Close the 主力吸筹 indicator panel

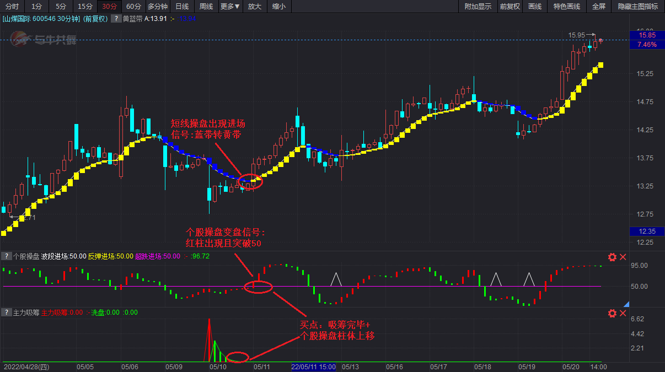(x=623, y=313)
